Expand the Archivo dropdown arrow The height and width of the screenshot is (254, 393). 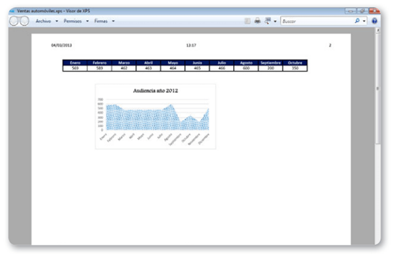click(57, 21)
